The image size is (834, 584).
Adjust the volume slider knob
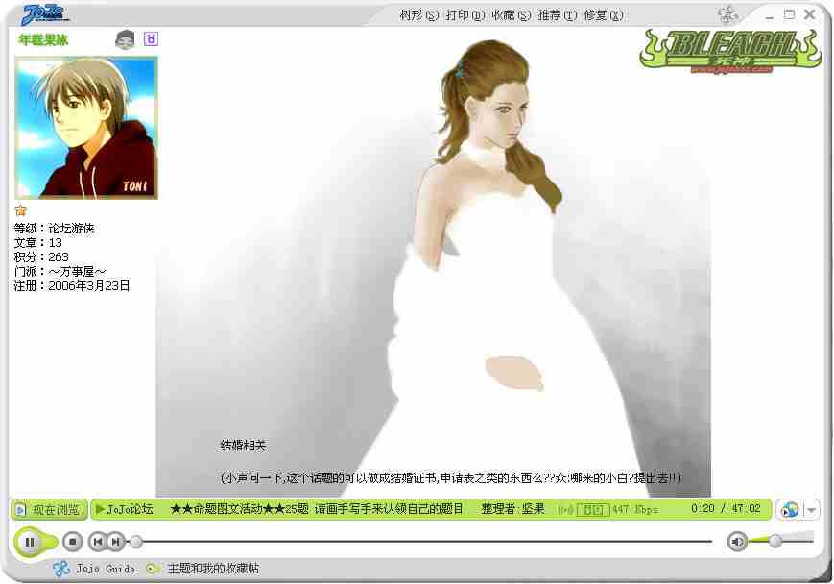click(x=775, y=541)
